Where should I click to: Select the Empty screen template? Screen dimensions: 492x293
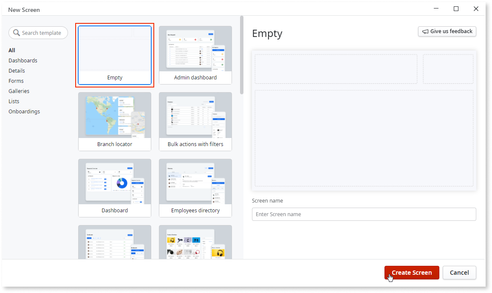click(x=115, y=55)
